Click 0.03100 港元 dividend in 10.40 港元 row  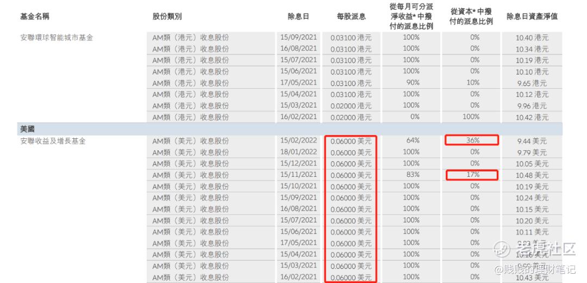[351, 38]
